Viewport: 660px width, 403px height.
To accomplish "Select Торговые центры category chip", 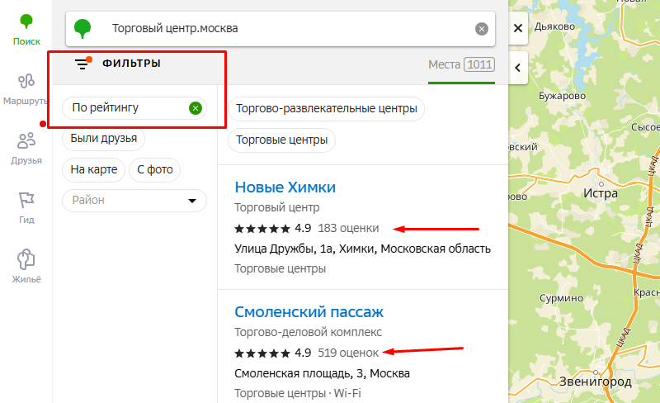I will 281,140.
